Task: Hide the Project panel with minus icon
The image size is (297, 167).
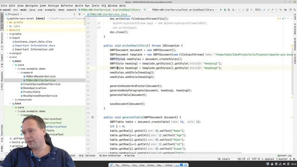Action: click(x=84, y=14)
